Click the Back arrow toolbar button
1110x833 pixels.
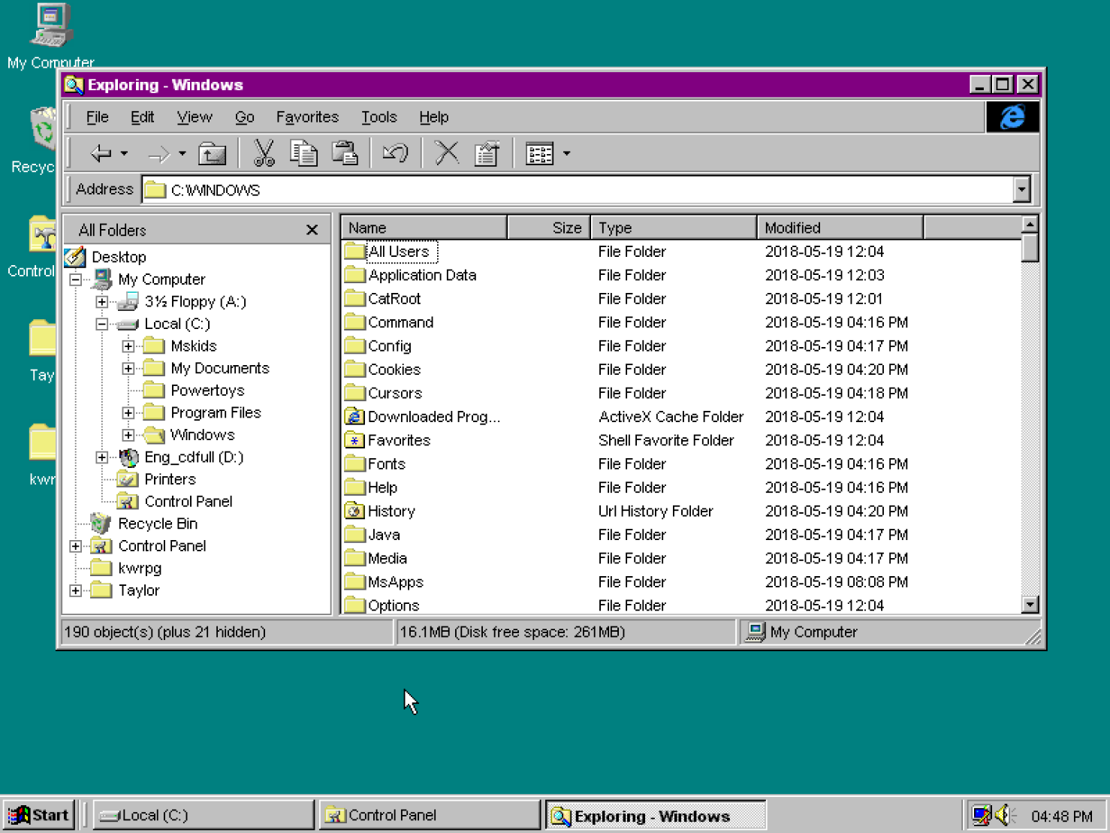pos(101,153)
